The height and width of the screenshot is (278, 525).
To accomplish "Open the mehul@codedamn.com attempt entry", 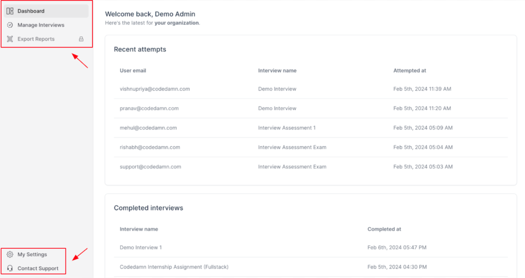I will (311, 128).
